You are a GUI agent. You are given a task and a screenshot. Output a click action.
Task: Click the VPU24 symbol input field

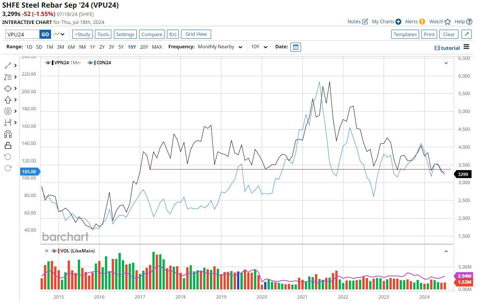pyautogui.click(x=22, y=34)
